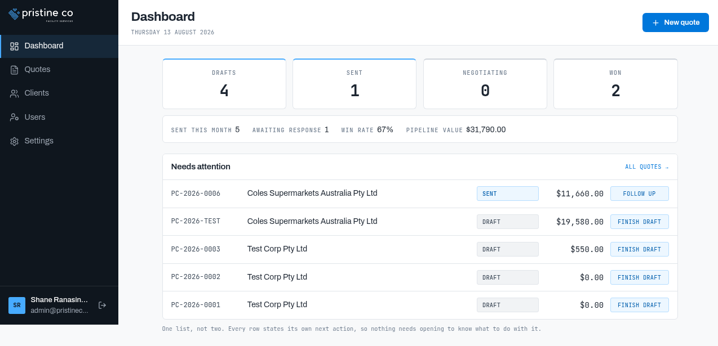This screenshot has height=346, width=718.
Task: Follow up on quote PC-2026-0006
Action: [640, 194]
